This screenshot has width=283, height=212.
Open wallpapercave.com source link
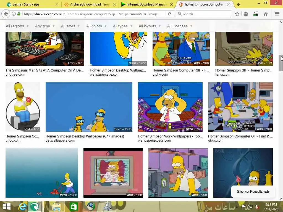coord(104,75)
